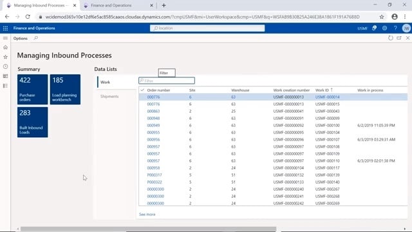Click the scroll right arrow of horizontal scrollbar
412x232 pixels.
pyautogui.click(x=405, y=229)
